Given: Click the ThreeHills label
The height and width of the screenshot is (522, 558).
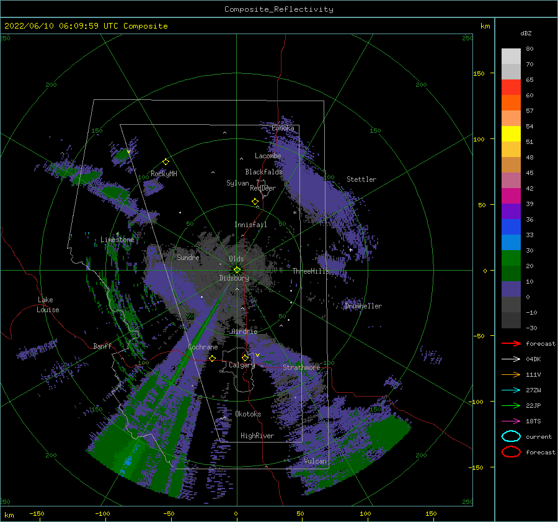Looking at the screenshot, I should pos(311,271).
